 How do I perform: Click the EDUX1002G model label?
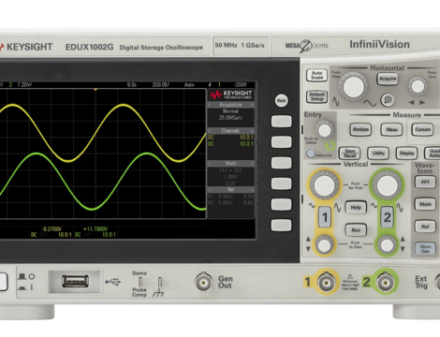click(89, 47)
